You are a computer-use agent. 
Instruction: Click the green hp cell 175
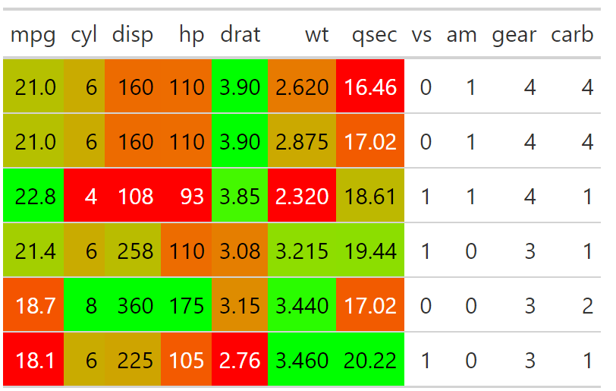click(x=186, y=305)
